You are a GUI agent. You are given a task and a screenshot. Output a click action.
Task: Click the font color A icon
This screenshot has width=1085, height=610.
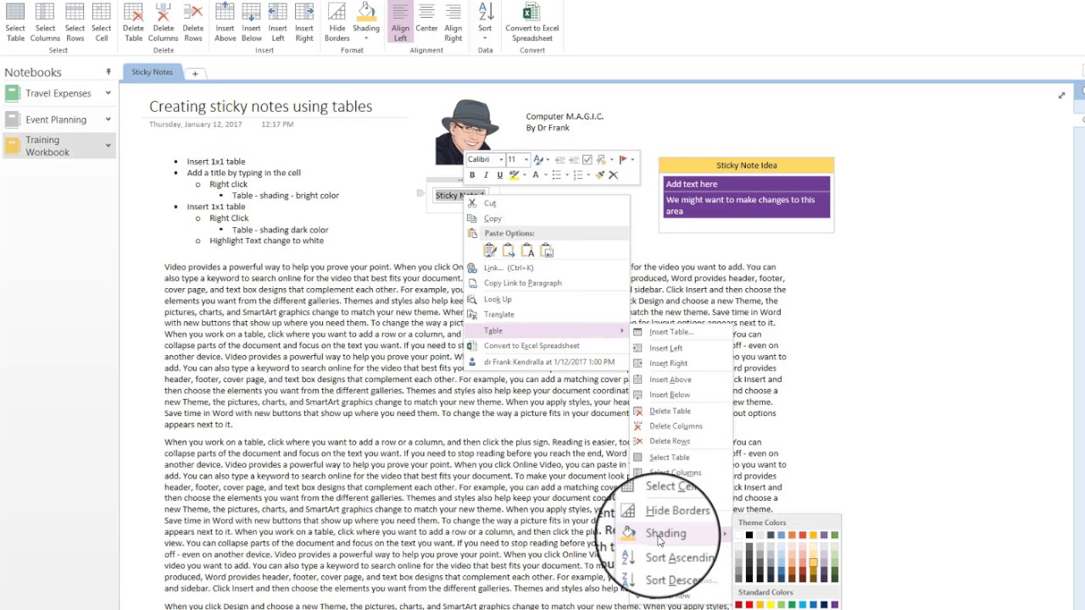[x=535, y=175]
